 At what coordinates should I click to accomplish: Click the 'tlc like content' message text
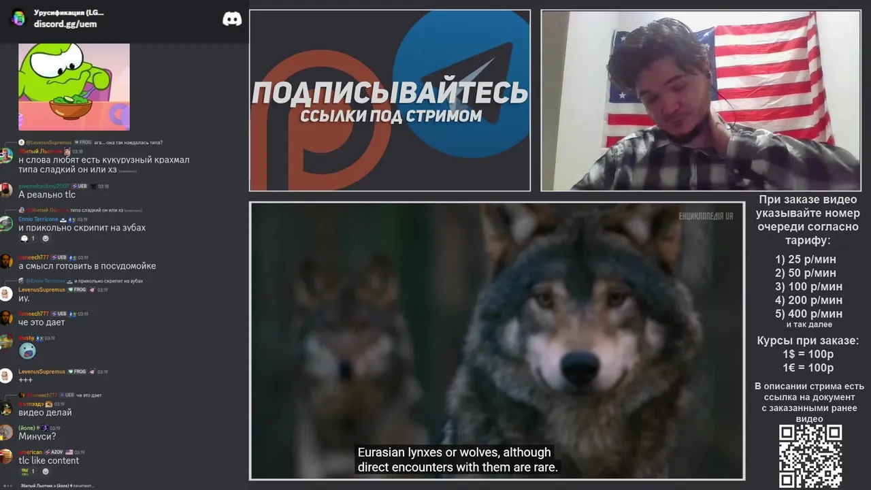click(x=49, y=461)
